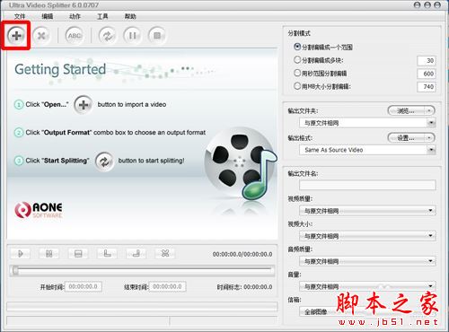Click the 输出文件名 text field

click(x=367, y=185)
